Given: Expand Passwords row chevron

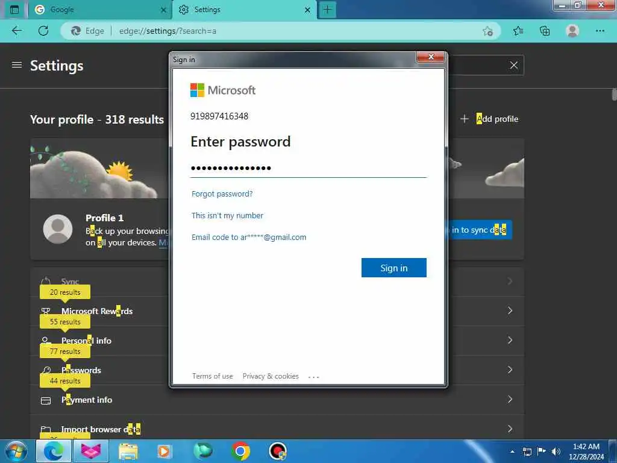Looking at the screenshot, I should click(510, 370).
